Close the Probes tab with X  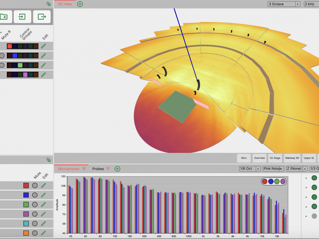tap(108, 169)
